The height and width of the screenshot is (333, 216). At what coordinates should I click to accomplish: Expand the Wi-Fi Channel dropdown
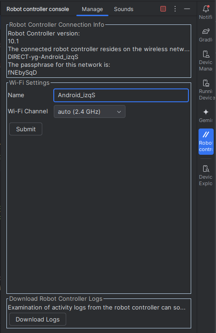[x=90, y=111]
